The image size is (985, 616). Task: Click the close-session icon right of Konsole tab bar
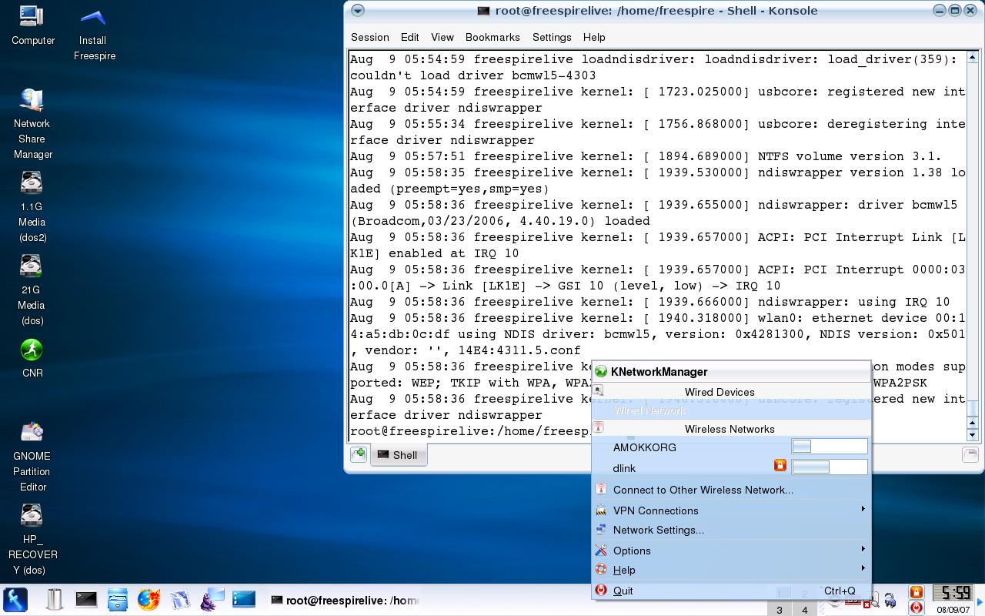point(970,455)
